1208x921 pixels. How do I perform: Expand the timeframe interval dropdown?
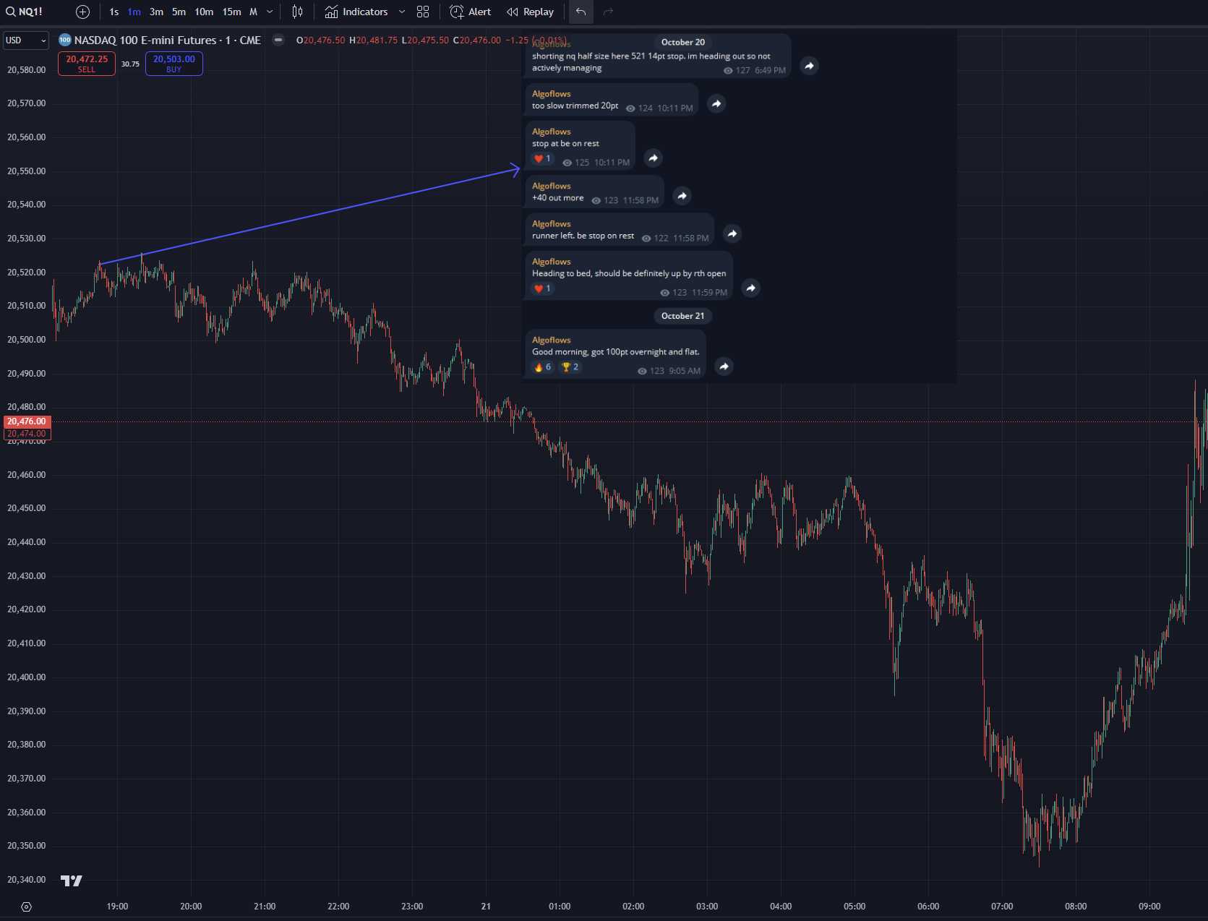pyautogui.click(x=270, y=12)
